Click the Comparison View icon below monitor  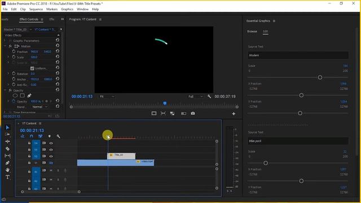(x=183, y=113)
